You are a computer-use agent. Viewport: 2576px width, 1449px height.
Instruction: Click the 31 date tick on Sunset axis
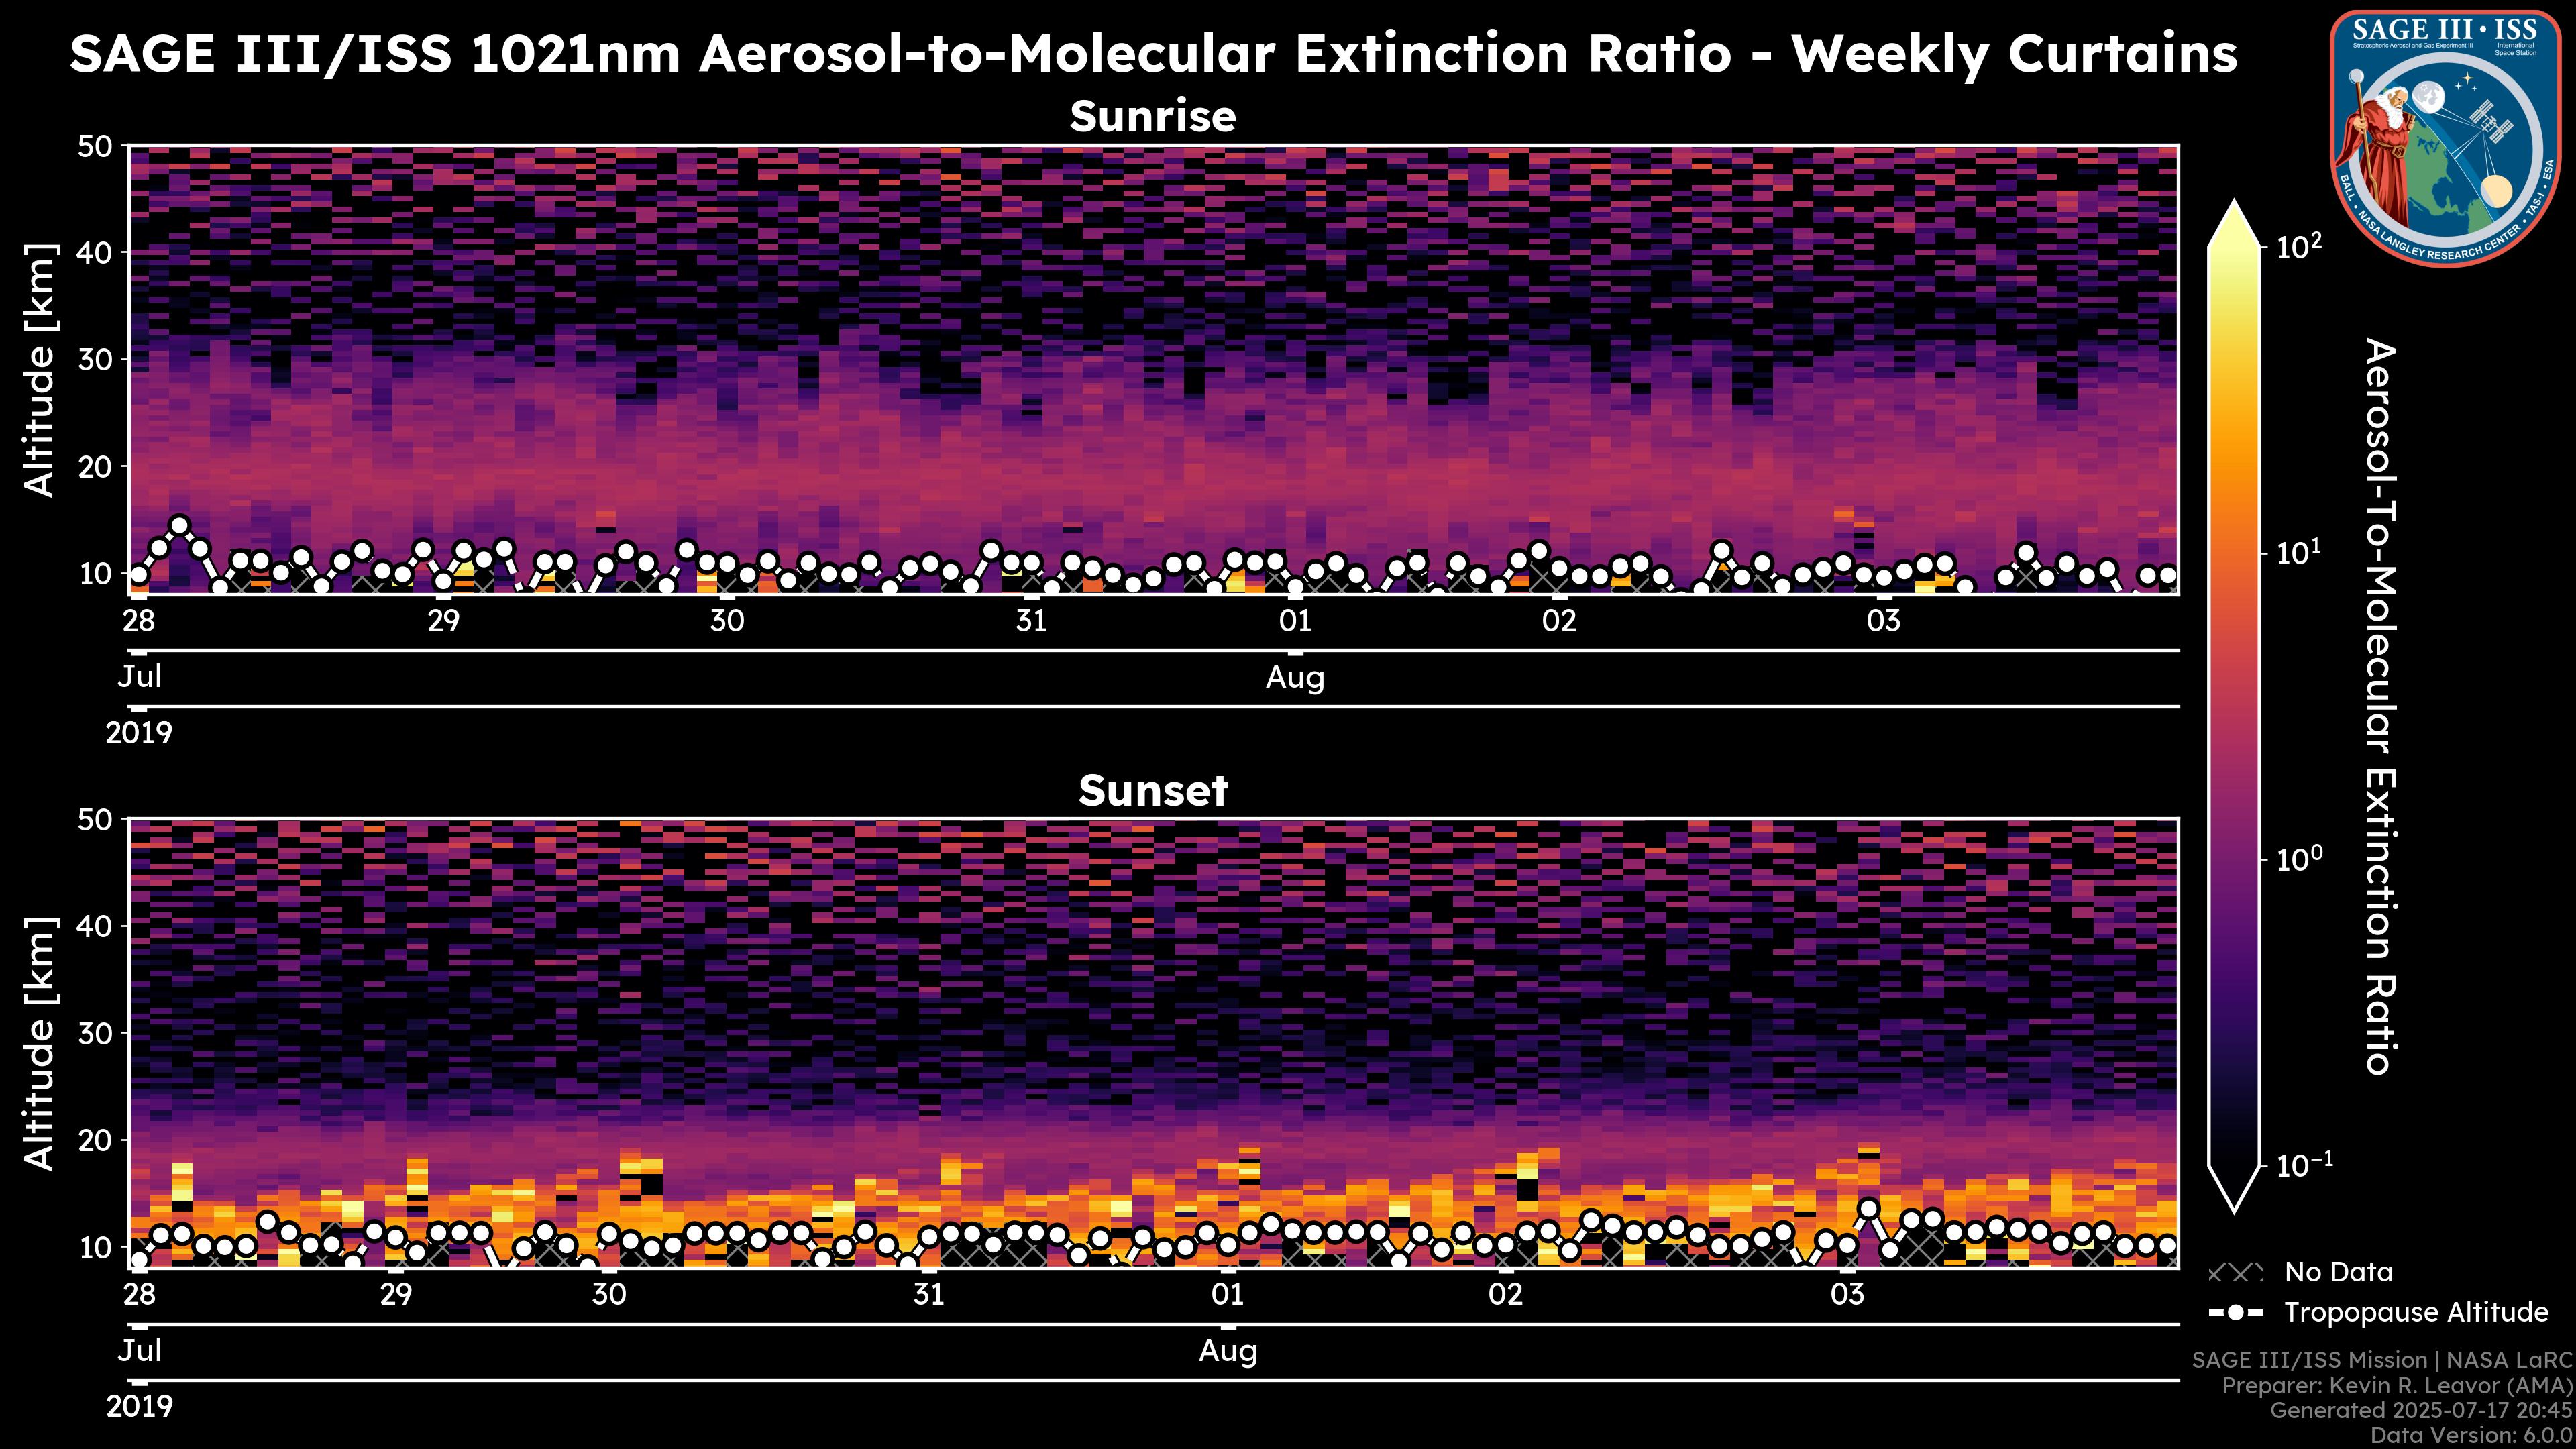(x=929, y=1295)
